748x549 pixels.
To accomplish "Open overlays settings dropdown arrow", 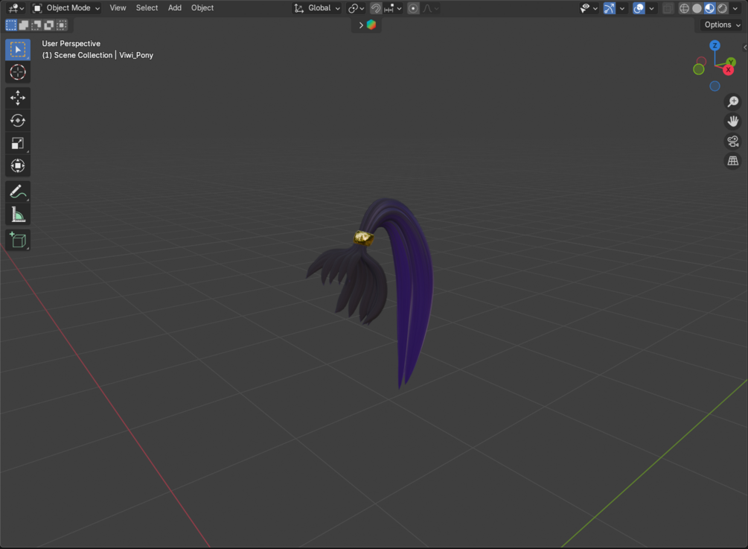I will click(x=651, y=8).
